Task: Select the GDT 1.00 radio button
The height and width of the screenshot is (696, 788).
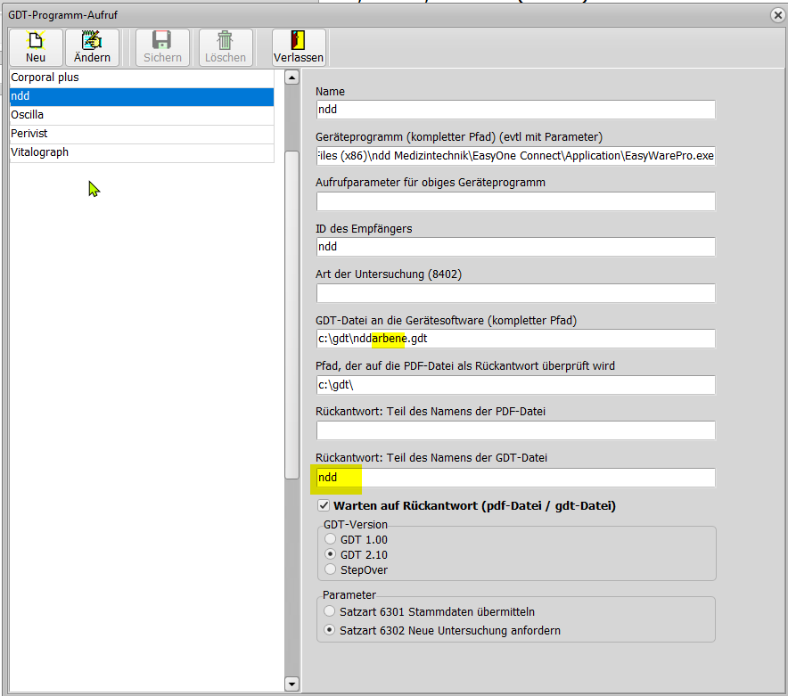Action: (331, 539)
